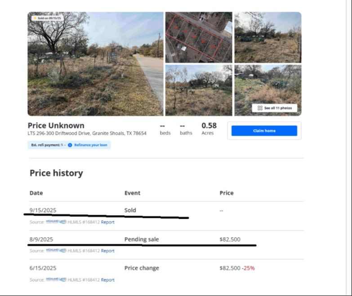
Task: Click the Highland Lakes logo under Price change
Action: 56,280
